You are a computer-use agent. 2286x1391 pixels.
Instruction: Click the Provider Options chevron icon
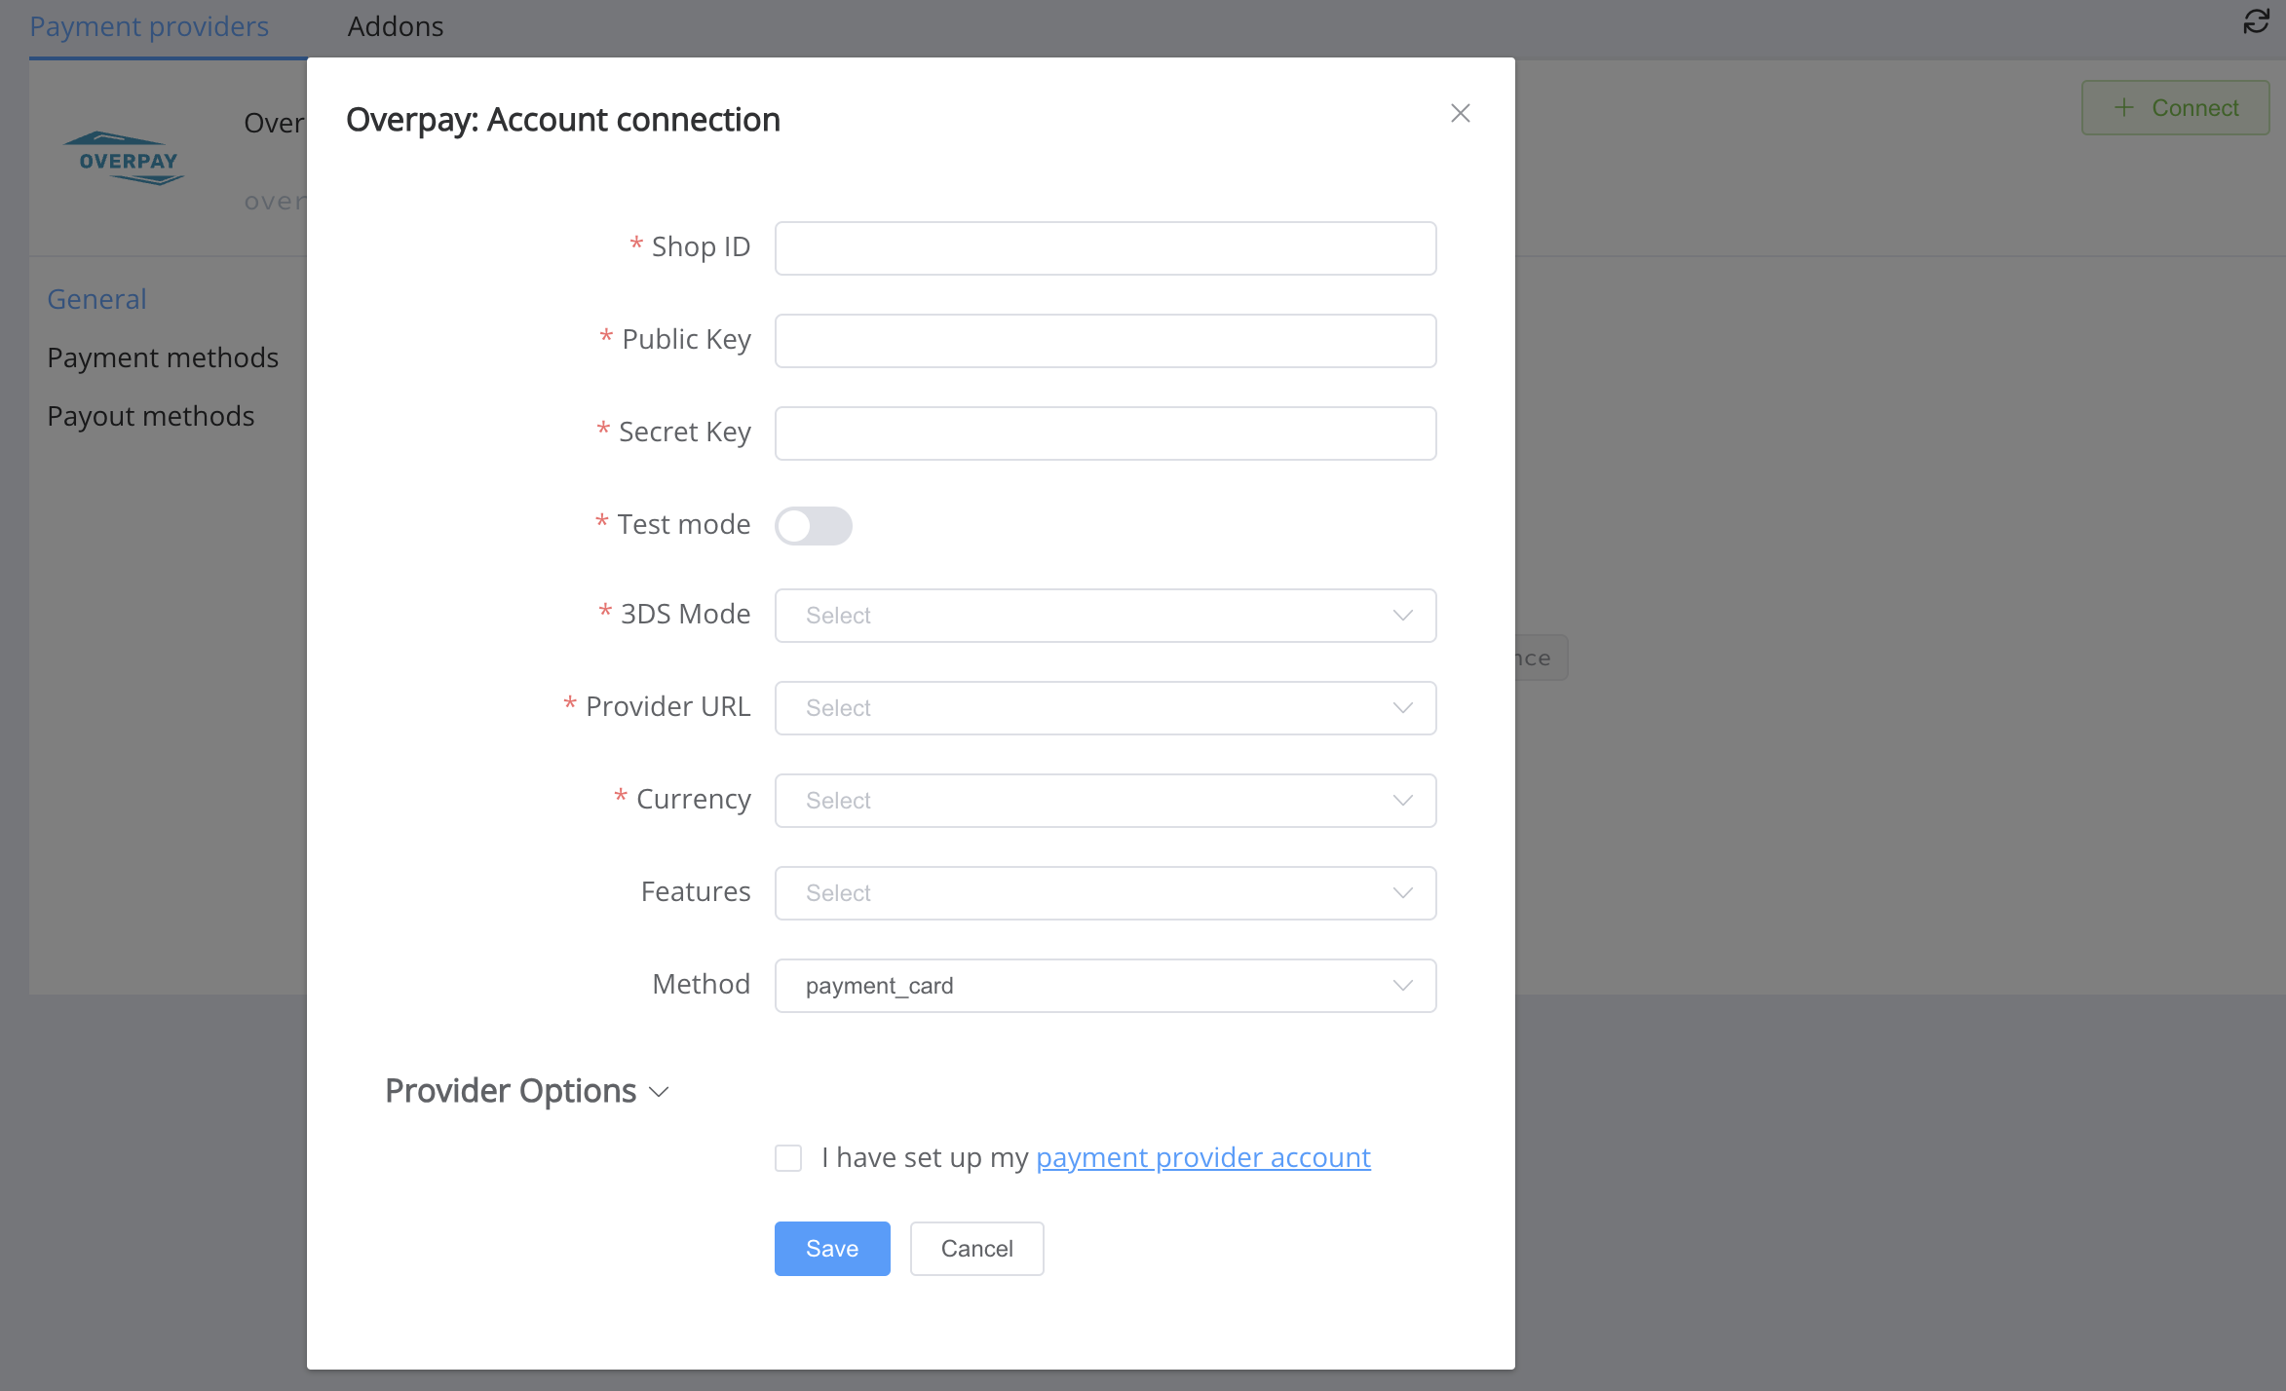point(658,1092)
